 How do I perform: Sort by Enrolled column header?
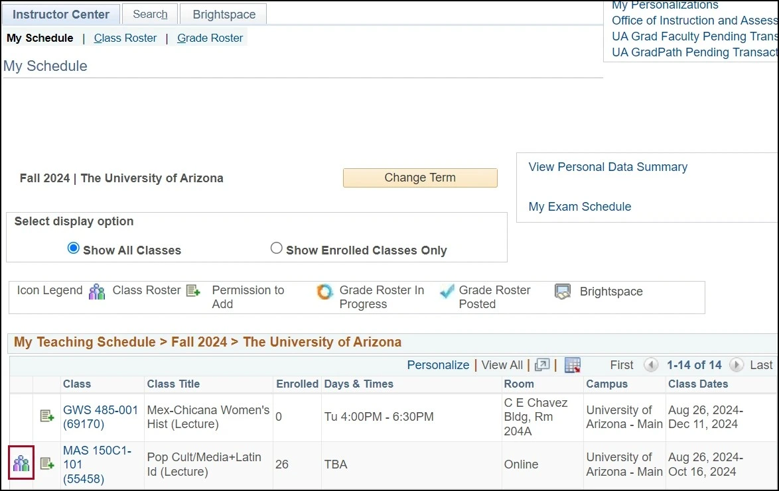tap(297, 384)
